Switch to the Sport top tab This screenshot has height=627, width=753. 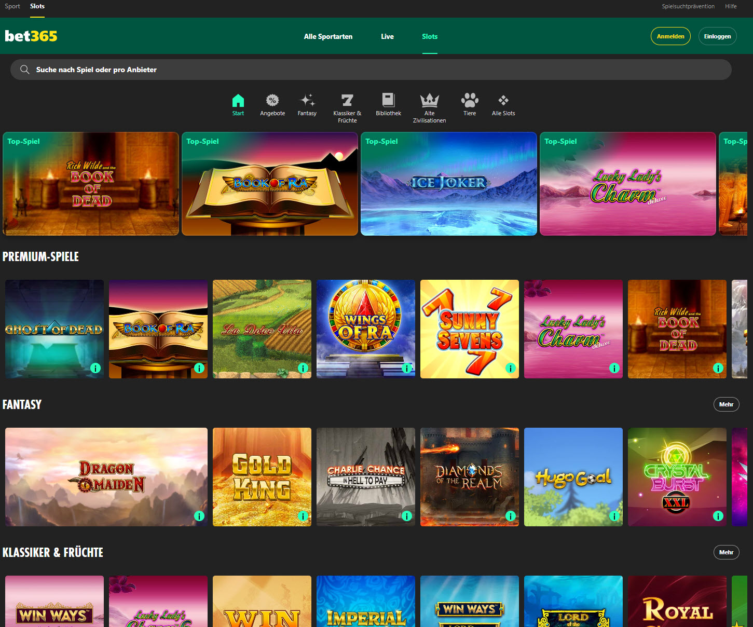coord(12,6)
